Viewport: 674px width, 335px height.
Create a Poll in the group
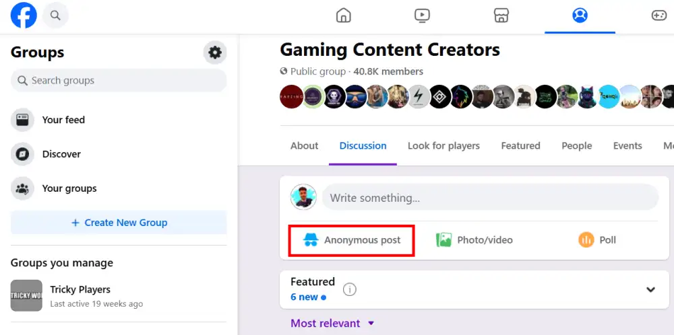(597, 240)
